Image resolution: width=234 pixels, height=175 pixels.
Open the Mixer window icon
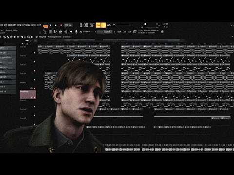[x=66, y=32]
